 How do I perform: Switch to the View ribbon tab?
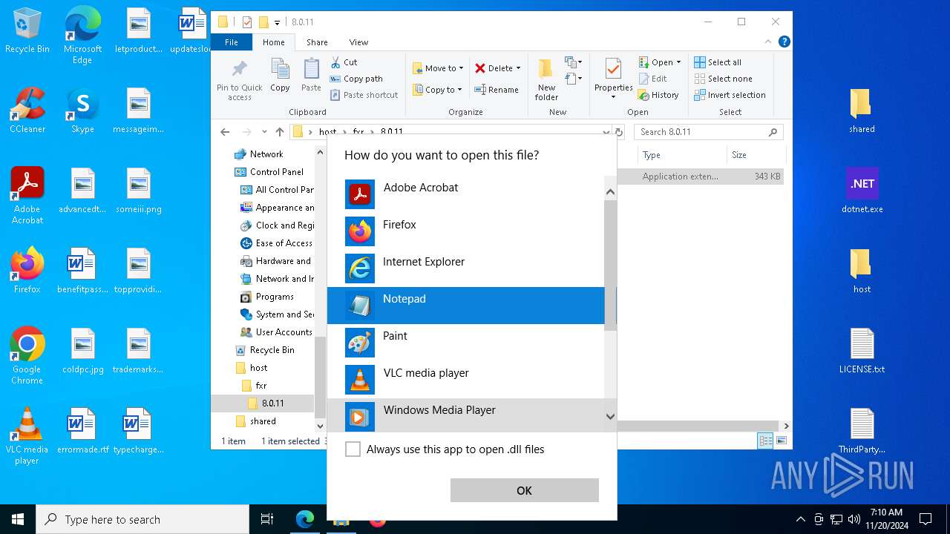pos(358,42)
